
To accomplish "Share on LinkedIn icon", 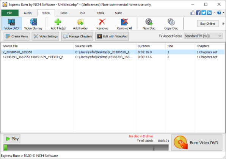I will pos(209,13).
